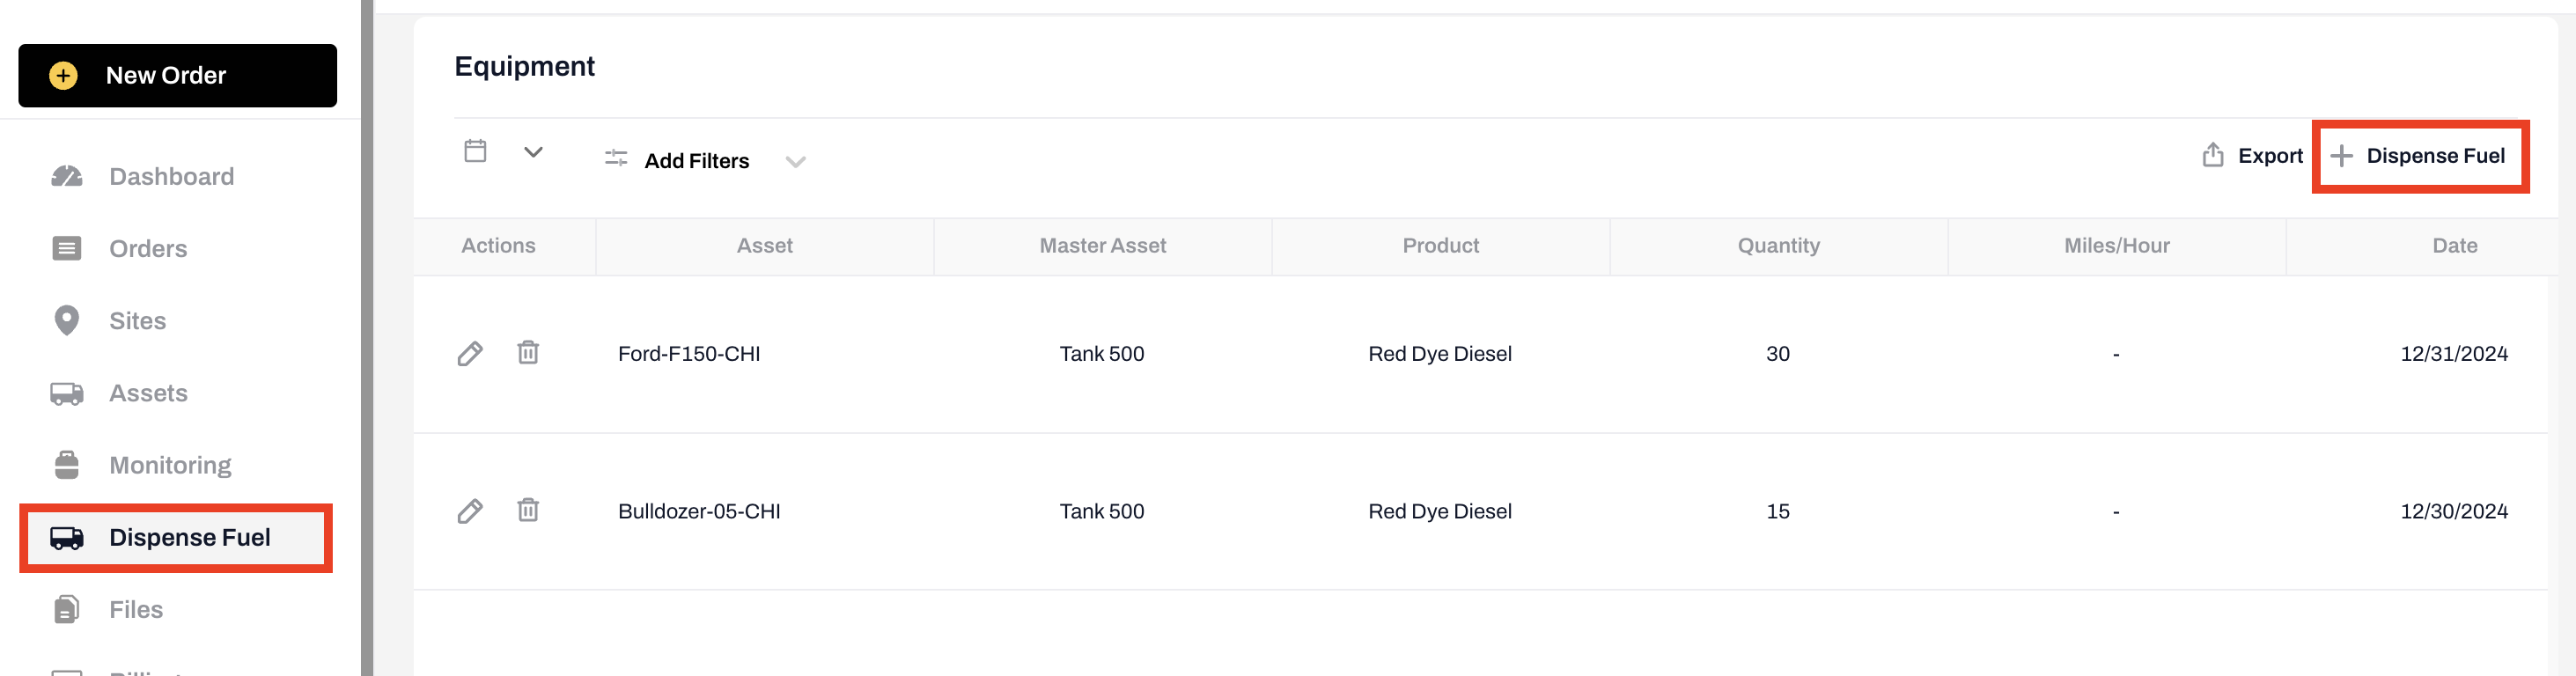Open the calendar date picker icon
The image size is (2576, 676).
(x=475, y=152)
